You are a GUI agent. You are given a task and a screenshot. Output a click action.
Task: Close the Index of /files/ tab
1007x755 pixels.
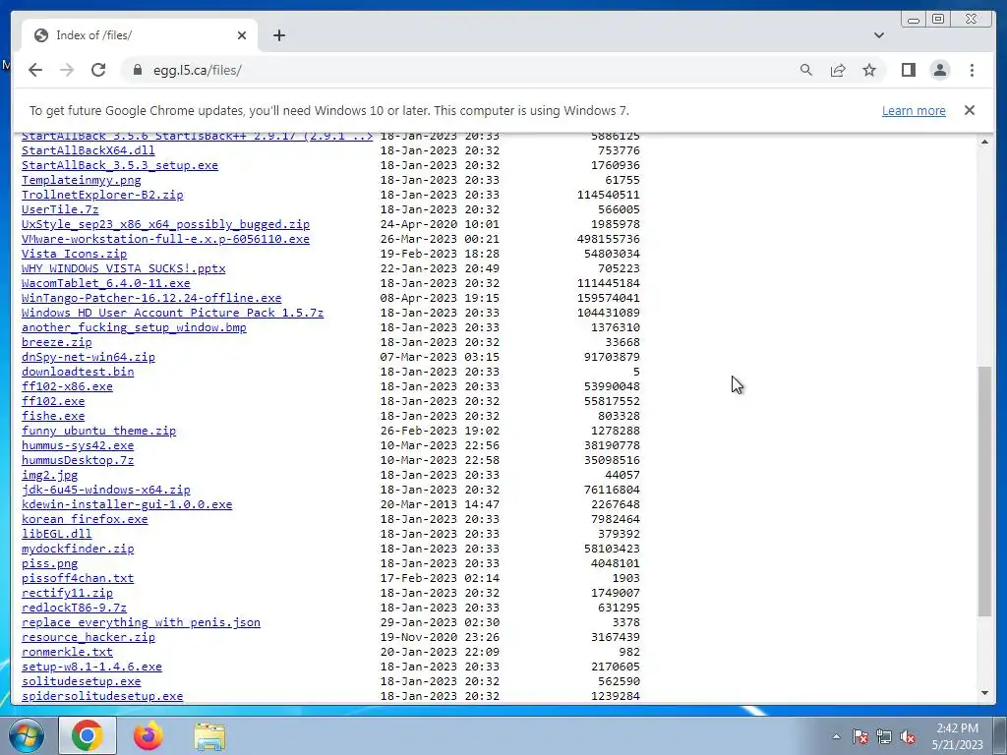[x=242, y=35]
